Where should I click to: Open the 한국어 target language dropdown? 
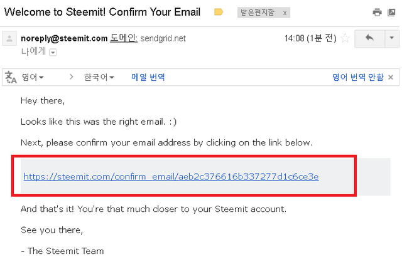pos(99,77)
